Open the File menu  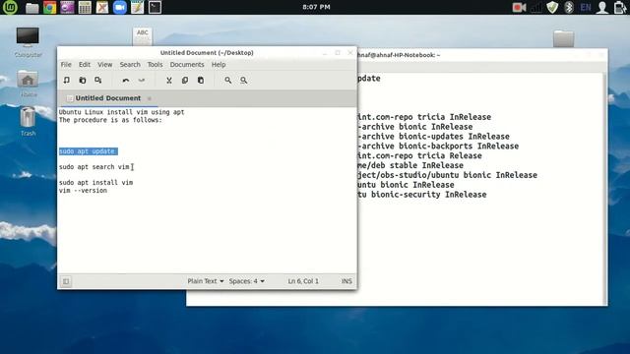[x=66, y=65]
